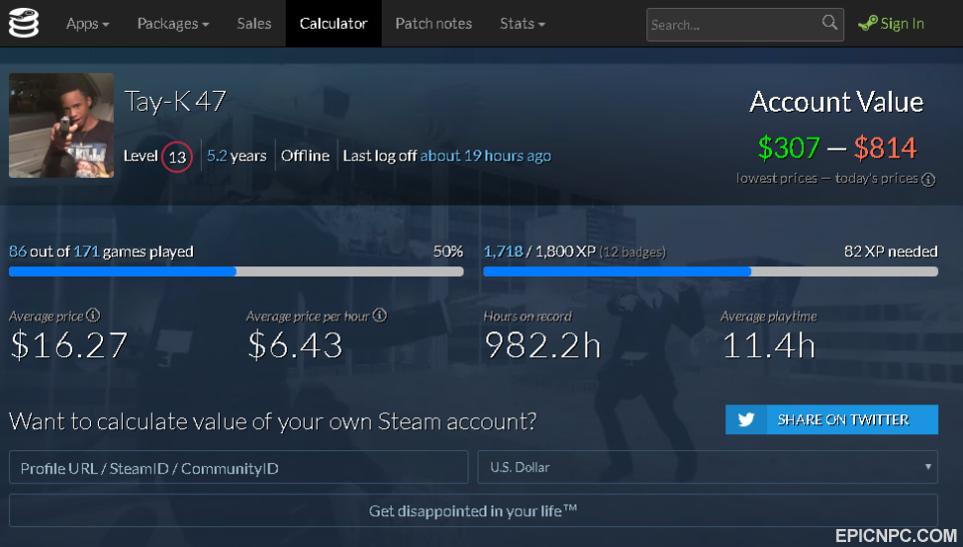Click the info icon after today's prices
This screenshot has width=963, height=547.
point(928,180)
